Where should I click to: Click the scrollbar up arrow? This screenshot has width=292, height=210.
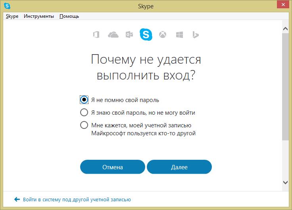pos(285,29)
